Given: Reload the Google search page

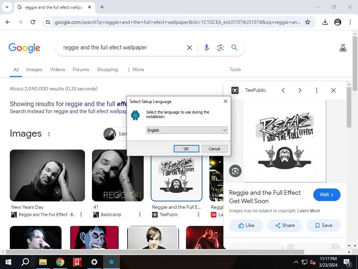Looking at the screenshot, I should (x=33, y=22).
